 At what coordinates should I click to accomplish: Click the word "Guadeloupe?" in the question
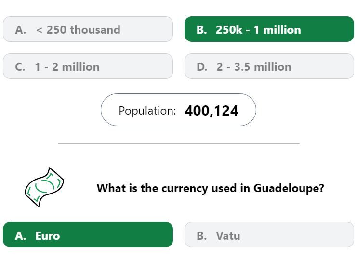[289, 188]
